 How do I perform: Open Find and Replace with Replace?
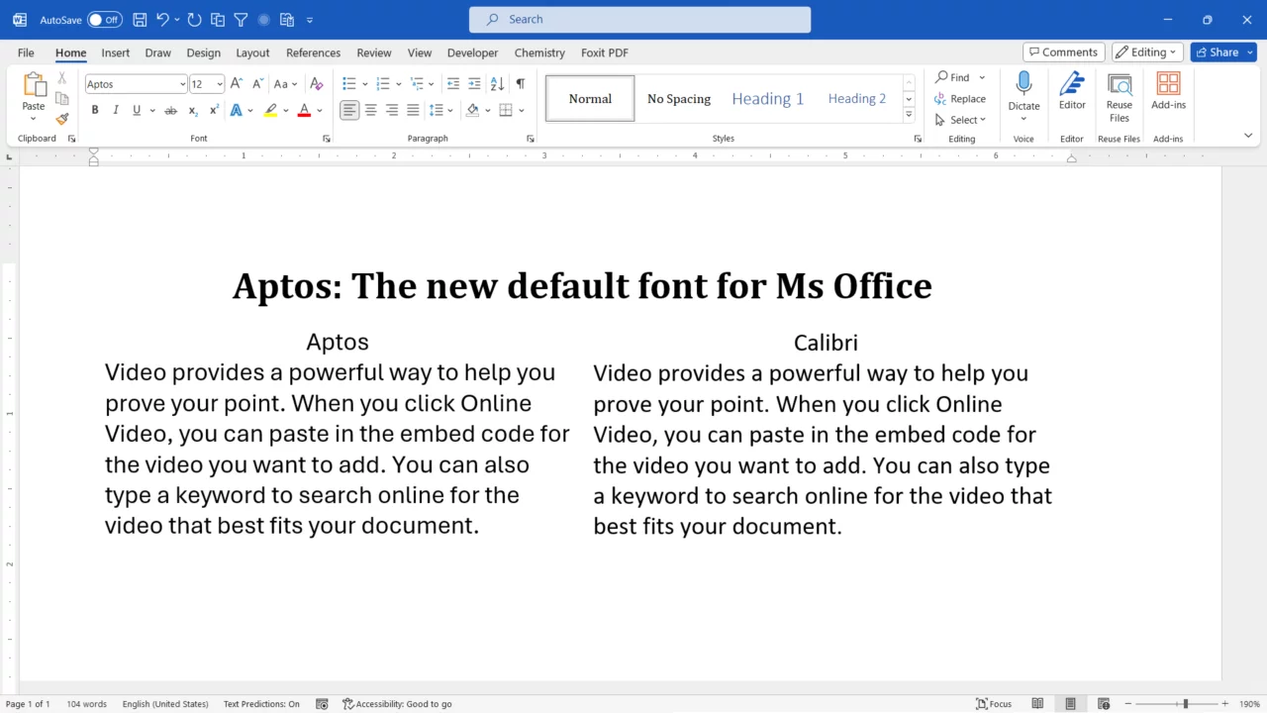(961, 98)
